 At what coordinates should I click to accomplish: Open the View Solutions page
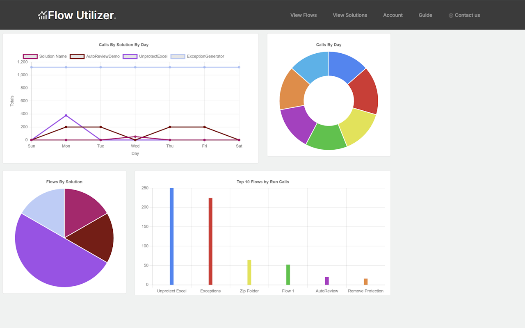[x=349, y=15]
